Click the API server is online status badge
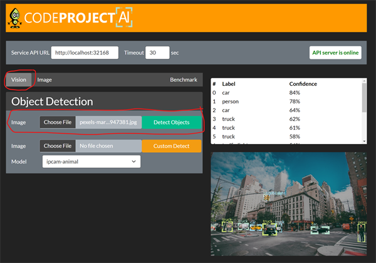Screen dimensions: 376x263 pos(335,53)
